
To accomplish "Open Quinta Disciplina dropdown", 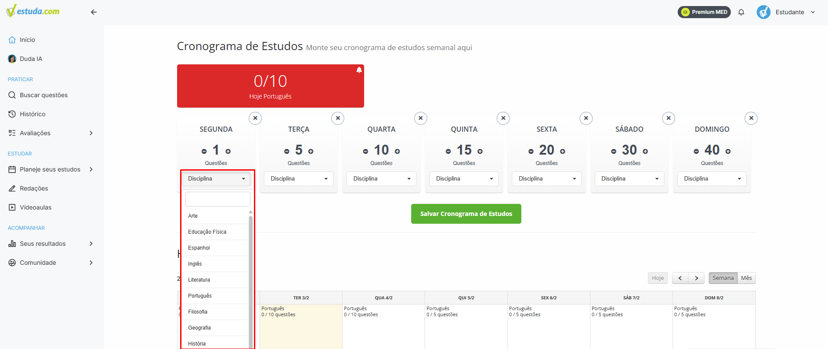I will (464, 179).
